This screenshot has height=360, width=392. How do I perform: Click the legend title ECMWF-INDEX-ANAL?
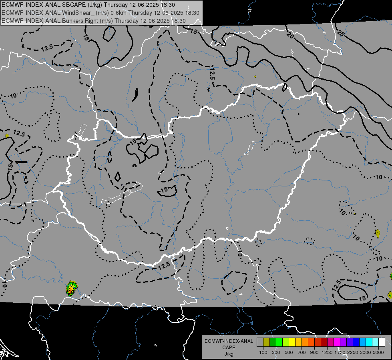click(x=229, y=341)
